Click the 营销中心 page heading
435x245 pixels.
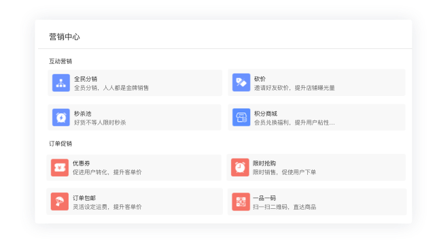point(65,37)
